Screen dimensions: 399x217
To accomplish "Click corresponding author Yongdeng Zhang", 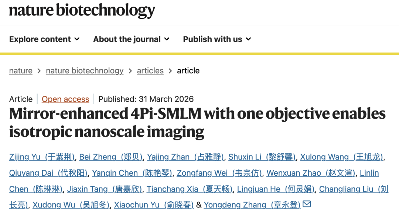I will click(x=252, y=205).
